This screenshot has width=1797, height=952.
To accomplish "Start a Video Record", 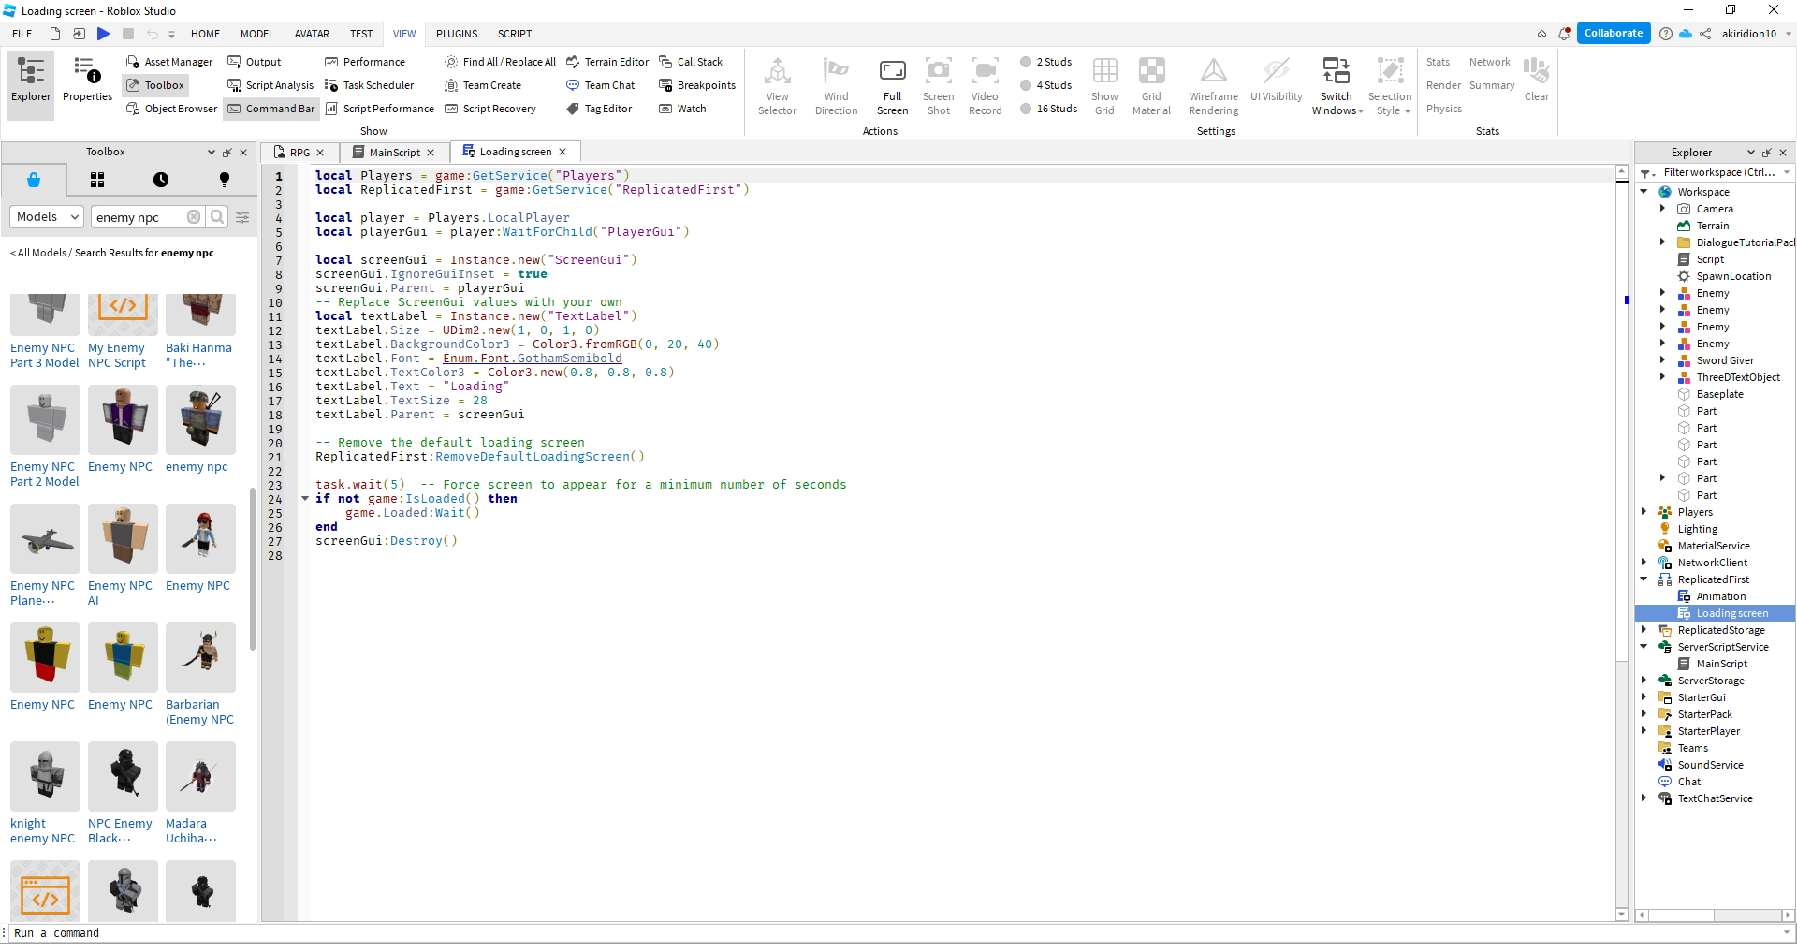I will tap(985, 84).
